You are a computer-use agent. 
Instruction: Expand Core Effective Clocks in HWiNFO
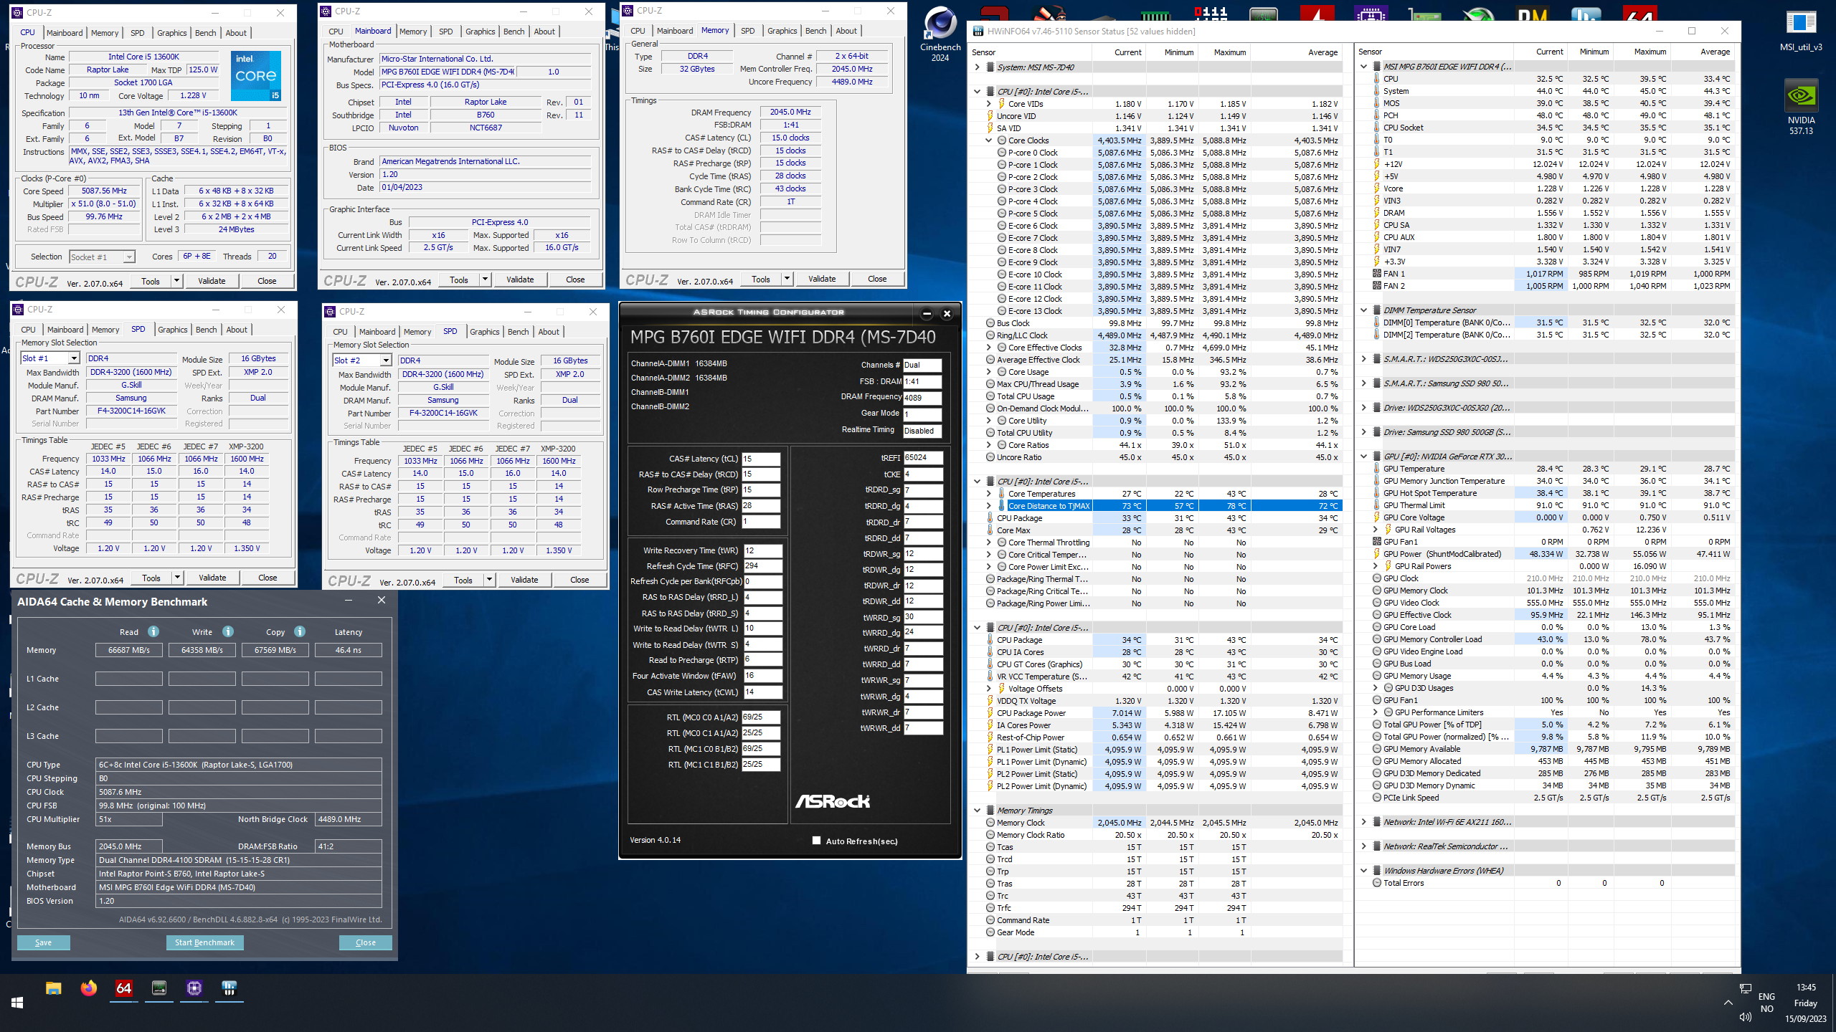point(988,348)
